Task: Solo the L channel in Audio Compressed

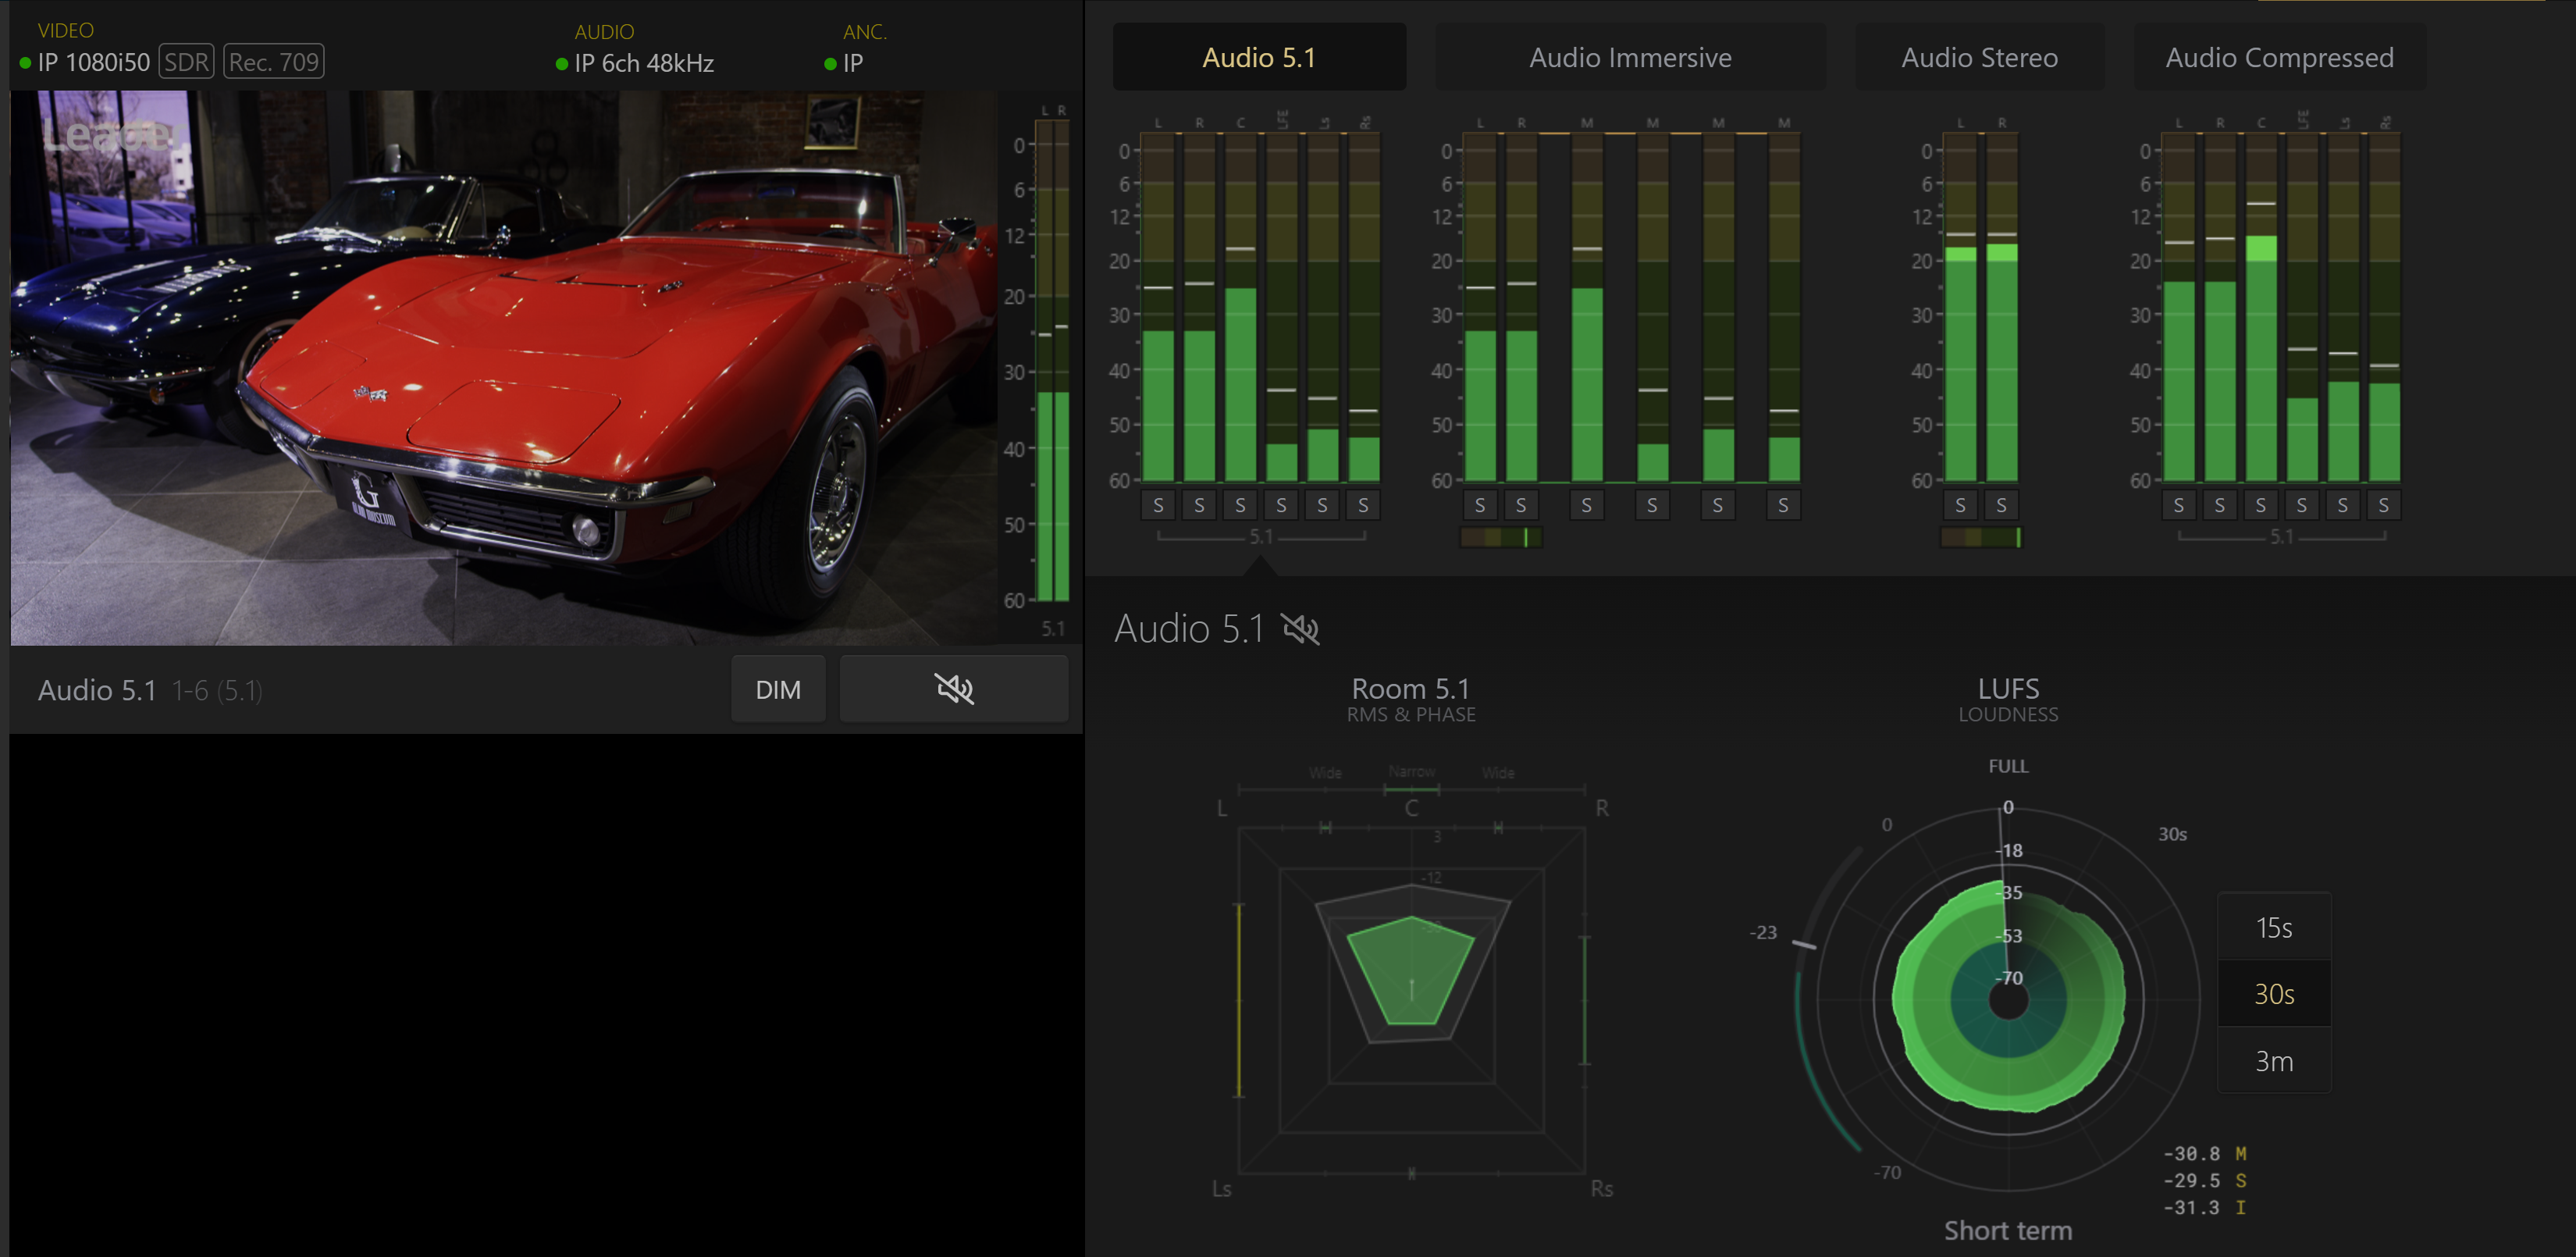Action: [2179, 505]
